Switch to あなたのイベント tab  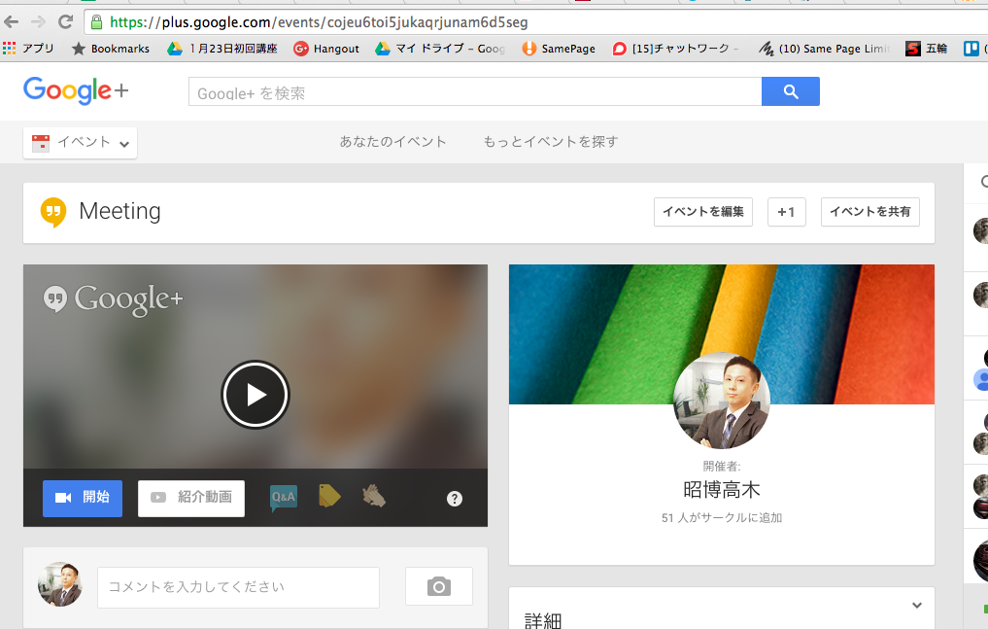click(x=392, y=142)
